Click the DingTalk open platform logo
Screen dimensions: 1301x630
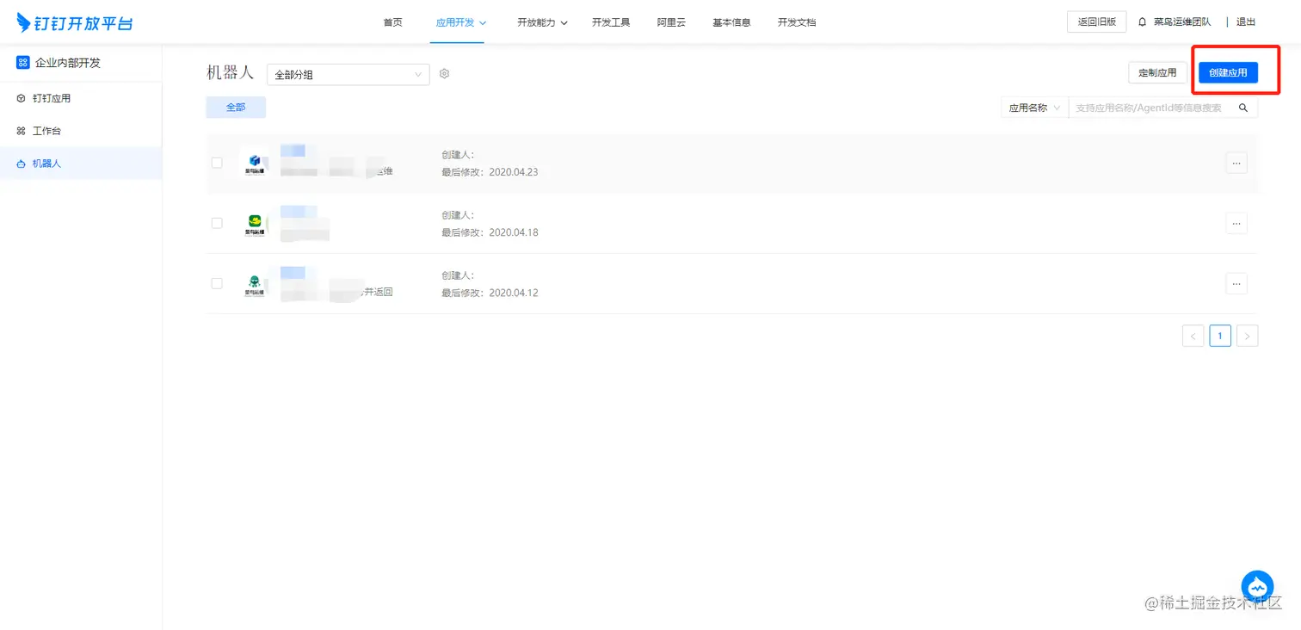pyautogui.click(x=76, y=22)
